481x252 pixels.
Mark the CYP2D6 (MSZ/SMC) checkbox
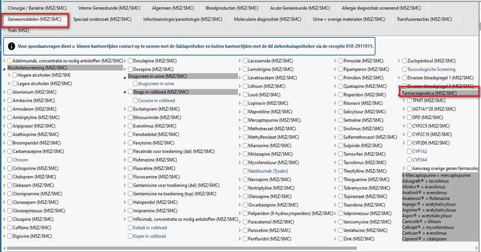[408, 143]
